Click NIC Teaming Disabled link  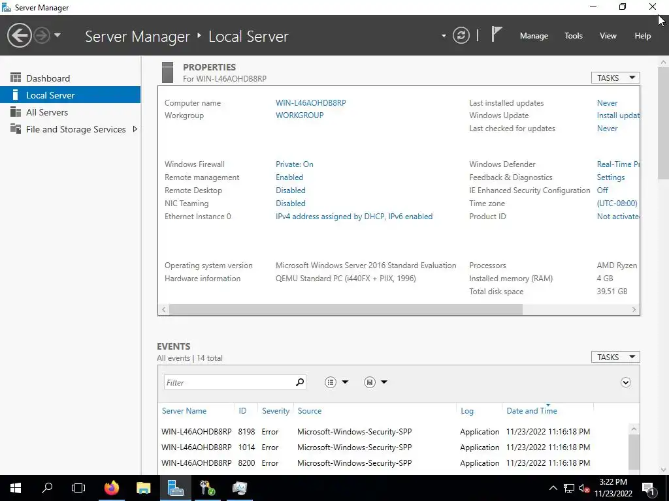[291, 204]
